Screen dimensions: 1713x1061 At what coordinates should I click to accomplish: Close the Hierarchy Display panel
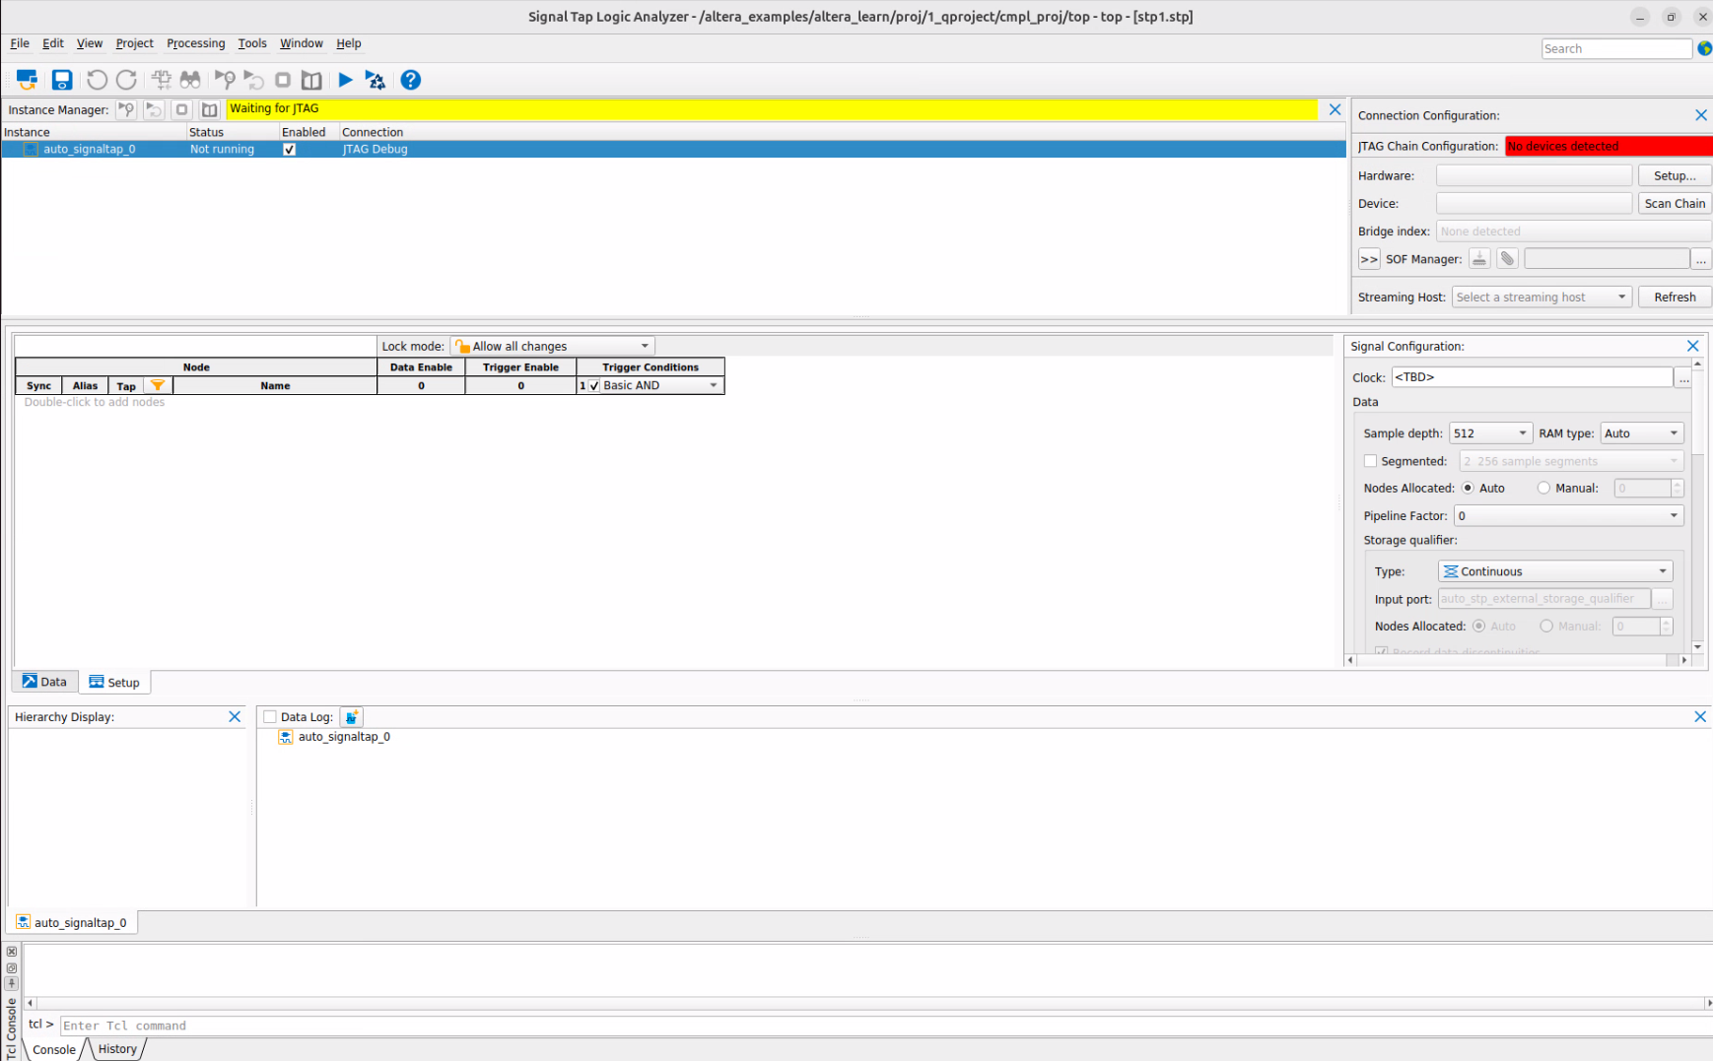(x=235, y=716)
